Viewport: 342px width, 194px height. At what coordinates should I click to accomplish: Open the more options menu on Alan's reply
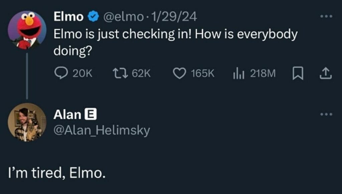[x=326, y=114]
